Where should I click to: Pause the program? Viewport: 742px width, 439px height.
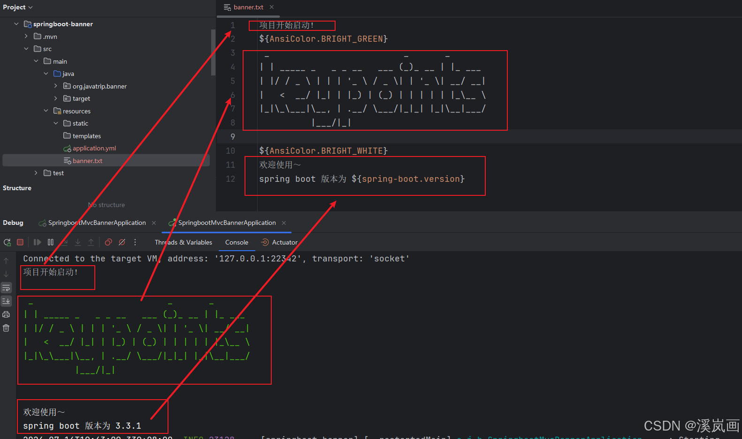tap(51, 242)
